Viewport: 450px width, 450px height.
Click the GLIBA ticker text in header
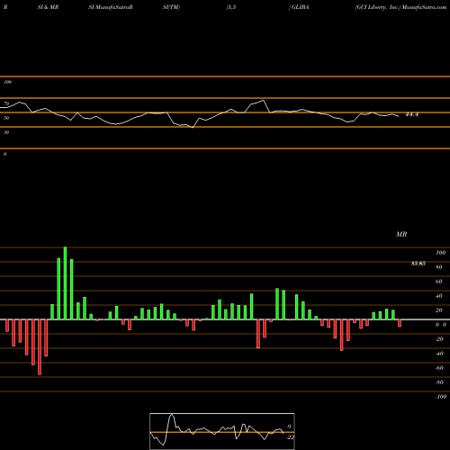pos(300,7)
